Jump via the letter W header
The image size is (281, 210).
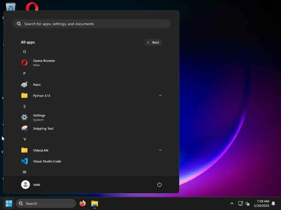click(x=24, y=172)
